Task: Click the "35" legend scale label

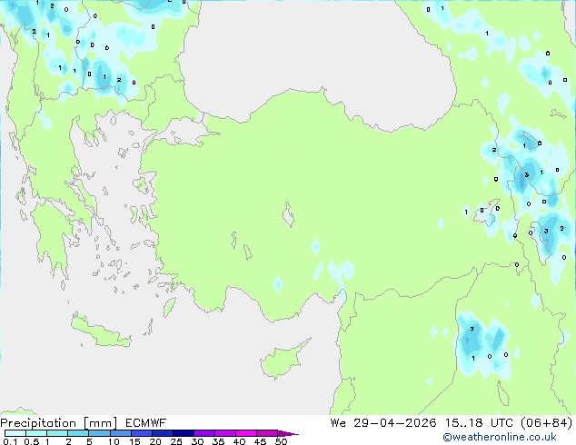Action: [219, 441]
